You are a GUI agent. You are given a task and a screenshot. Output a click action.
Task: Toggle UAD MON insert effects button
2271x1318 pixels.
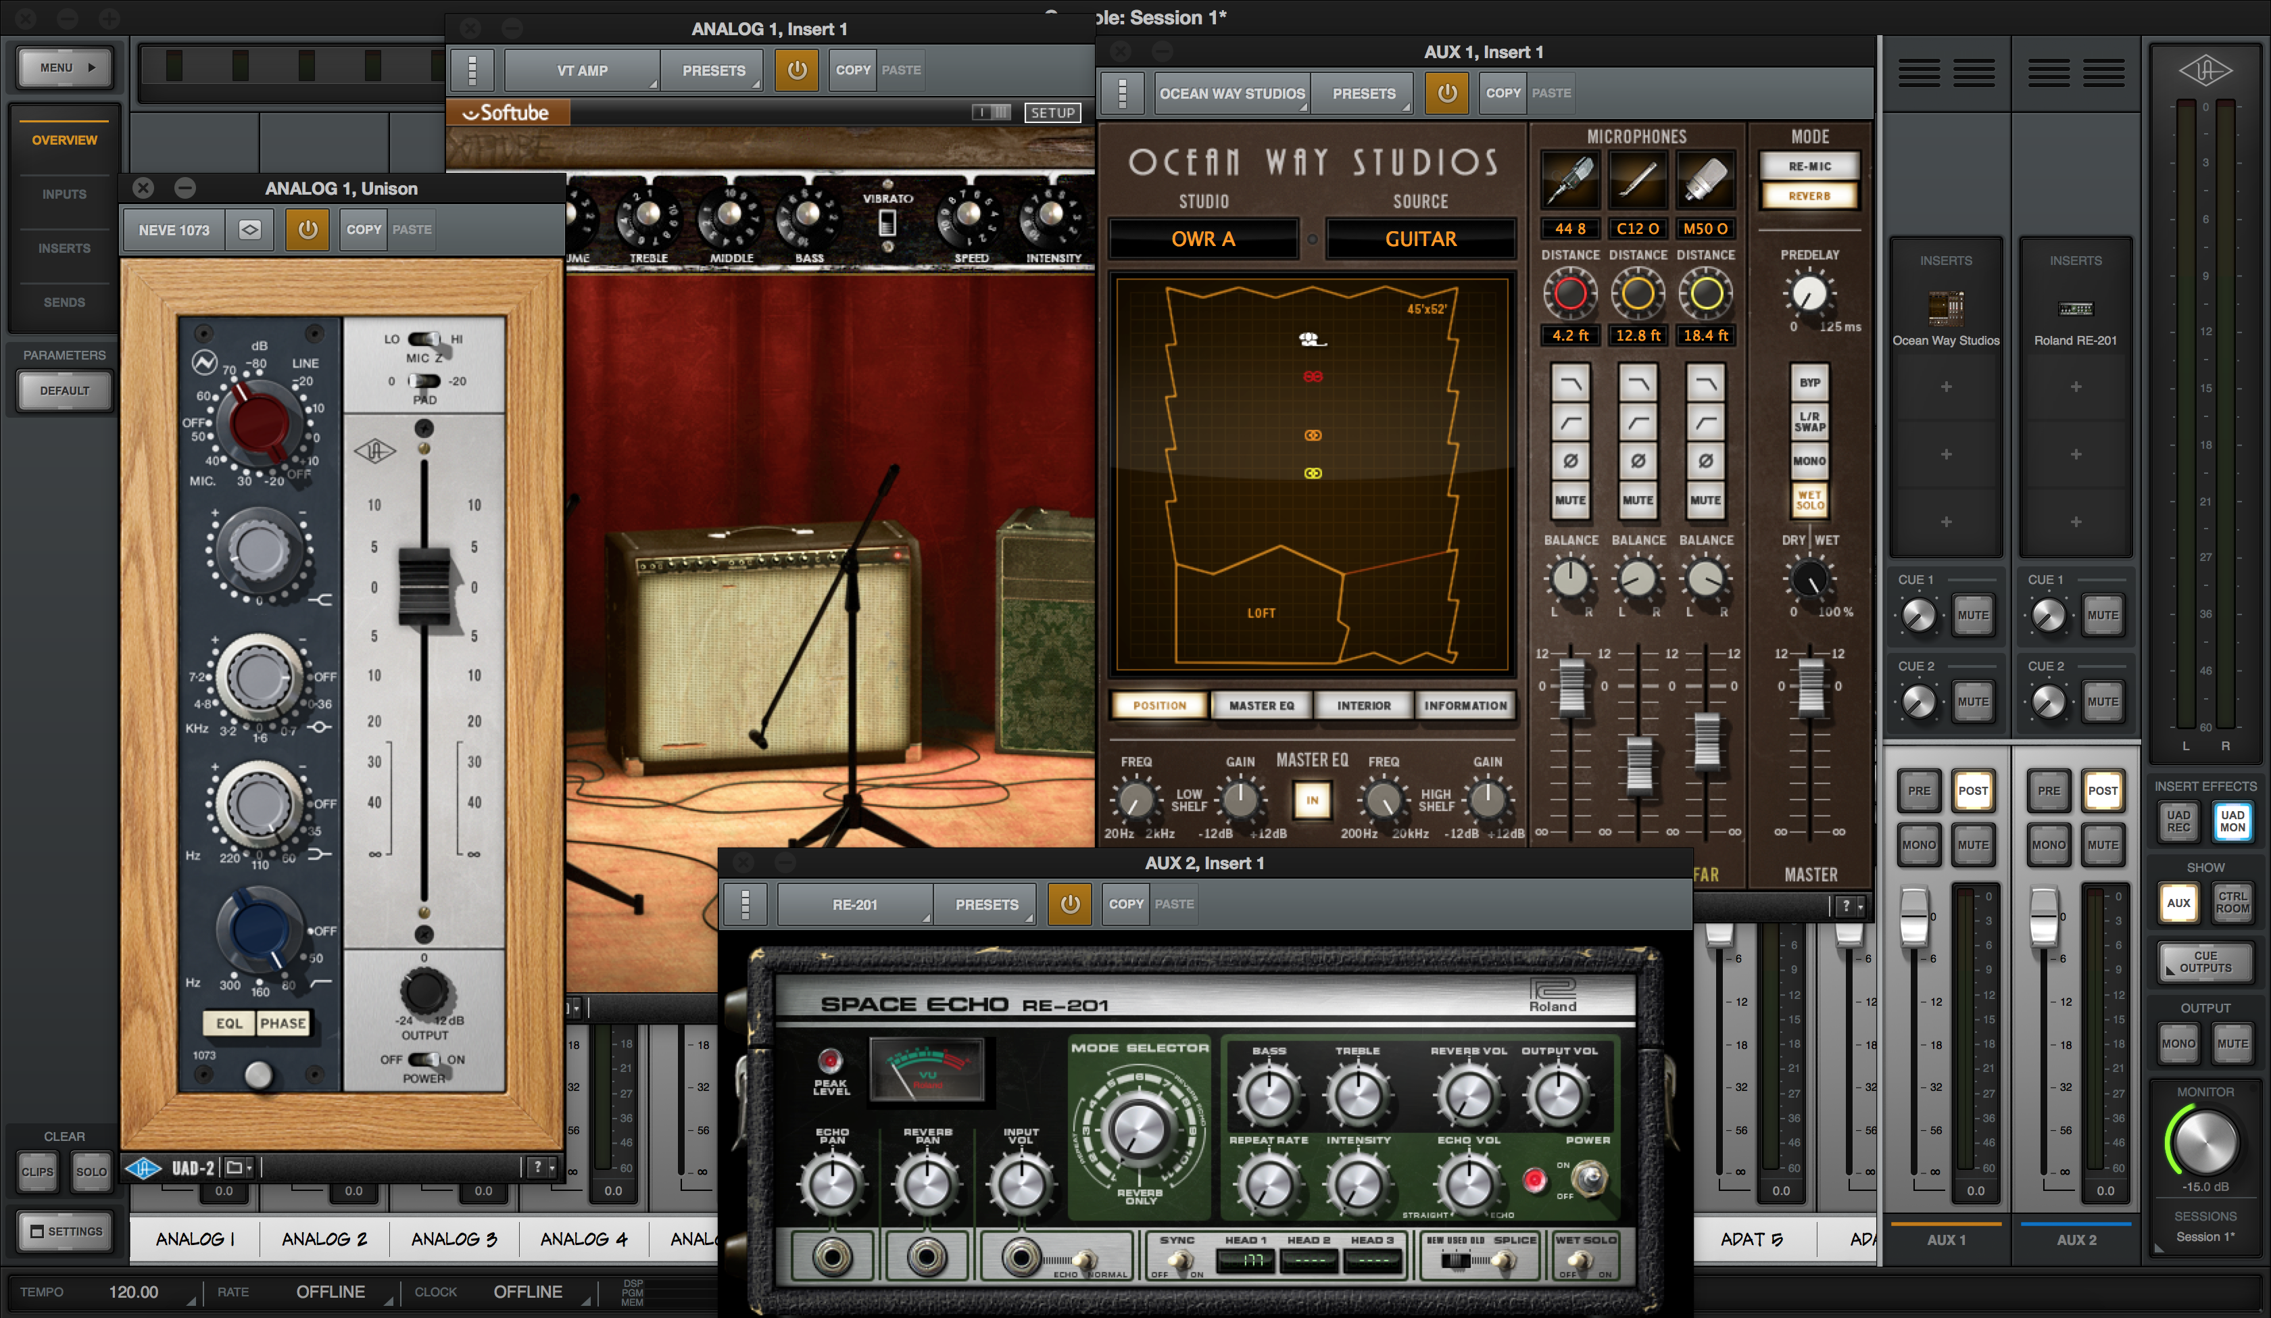click(x=2232, y=821)
